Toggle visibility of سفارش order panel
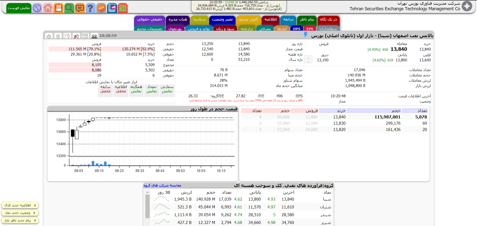Screen dimensions: 477x226 click(167, 89)
